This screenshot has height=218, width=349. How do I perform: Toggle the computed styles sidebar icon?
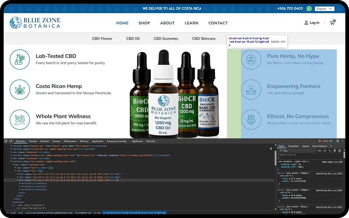coord(339,150)
